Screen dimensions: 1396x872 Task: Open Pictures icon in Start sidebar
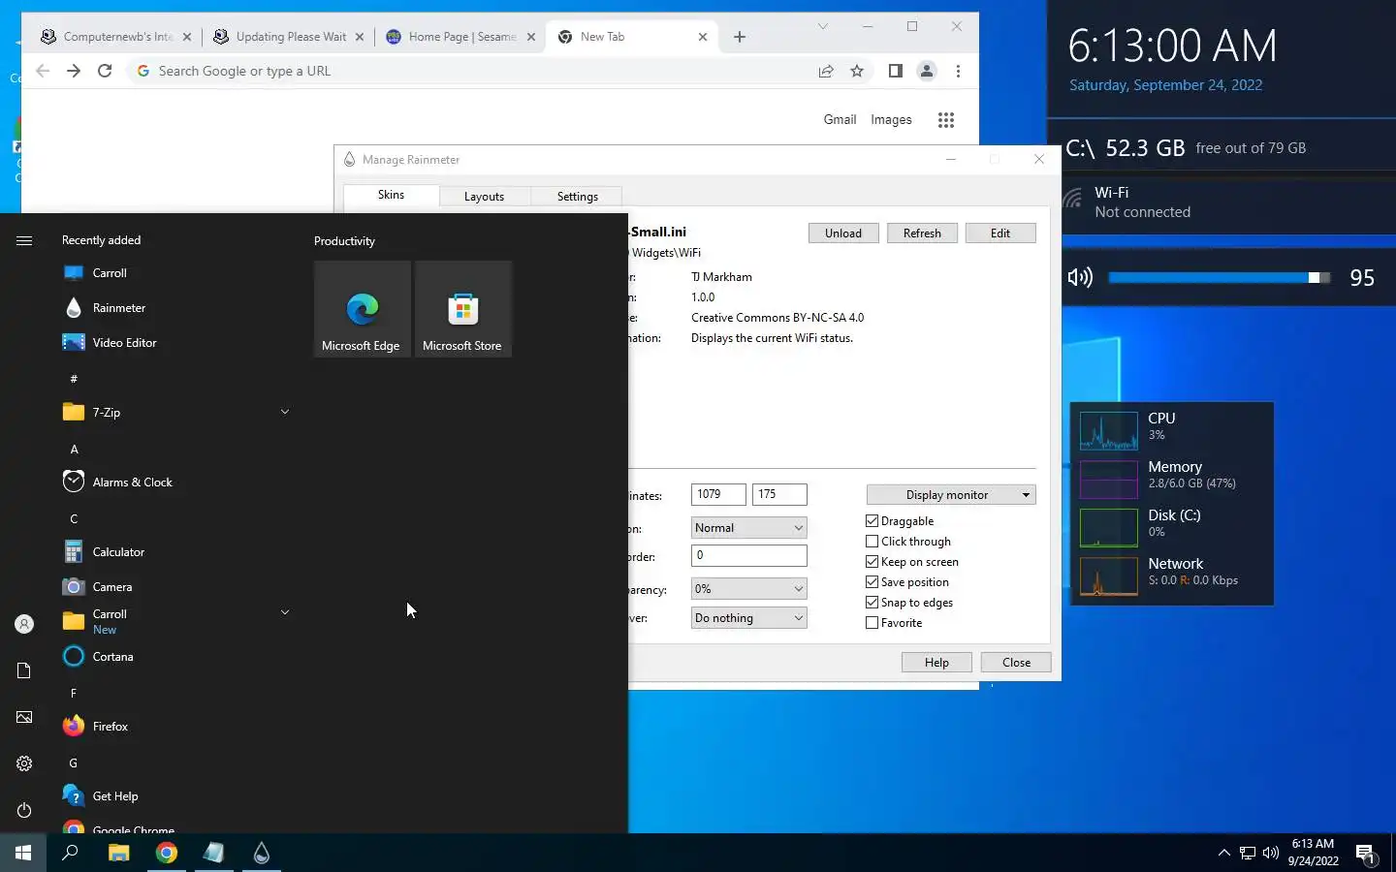tap(24, 717)
